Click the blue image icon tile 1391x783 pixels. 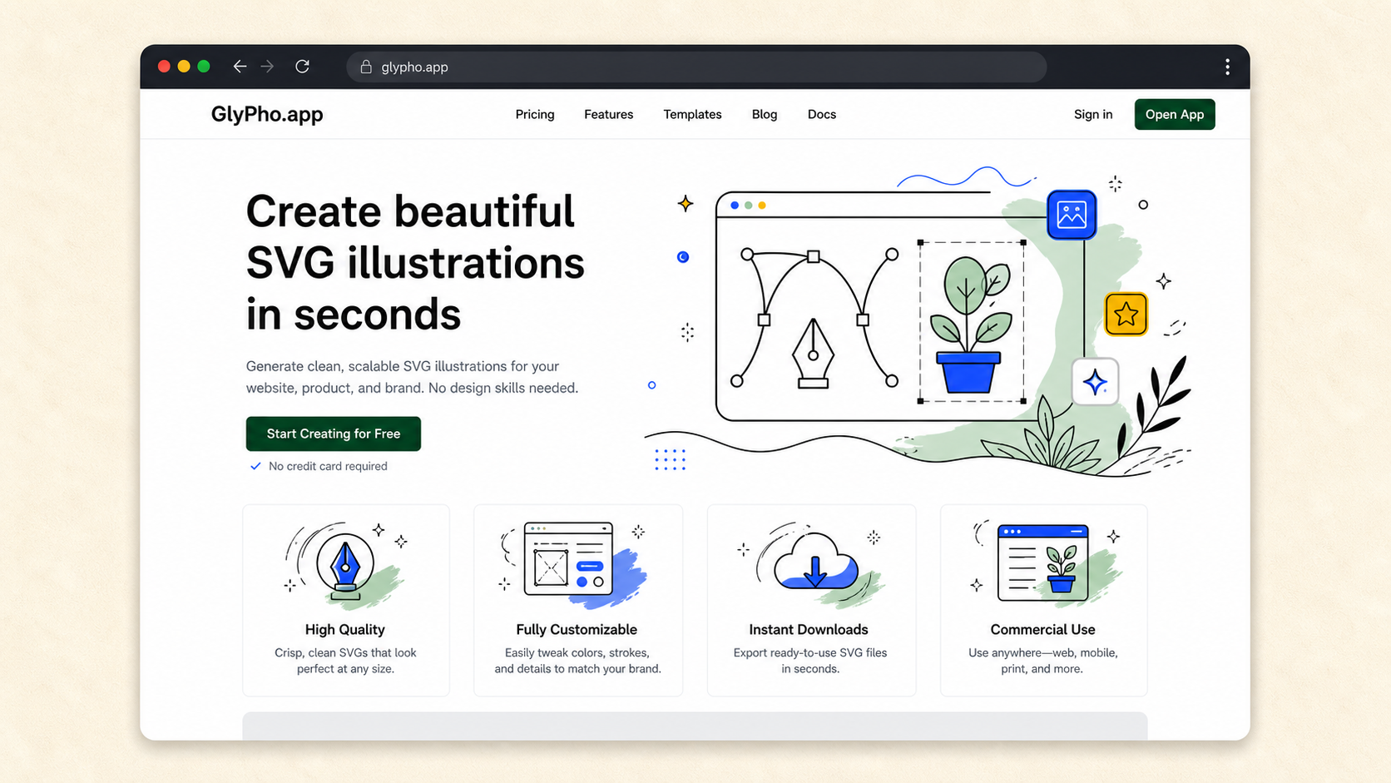1072,215
